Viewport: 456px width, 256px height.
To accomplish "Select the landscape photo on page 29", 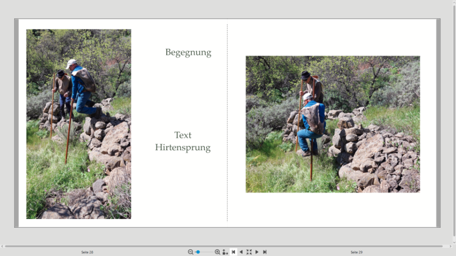I will click(x=333, y=124).
